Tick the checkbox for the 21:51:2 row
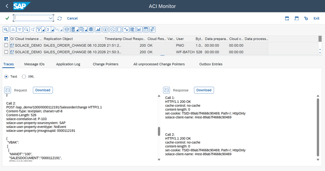Viewport: 325px width, 171px height. click(6, 45)
